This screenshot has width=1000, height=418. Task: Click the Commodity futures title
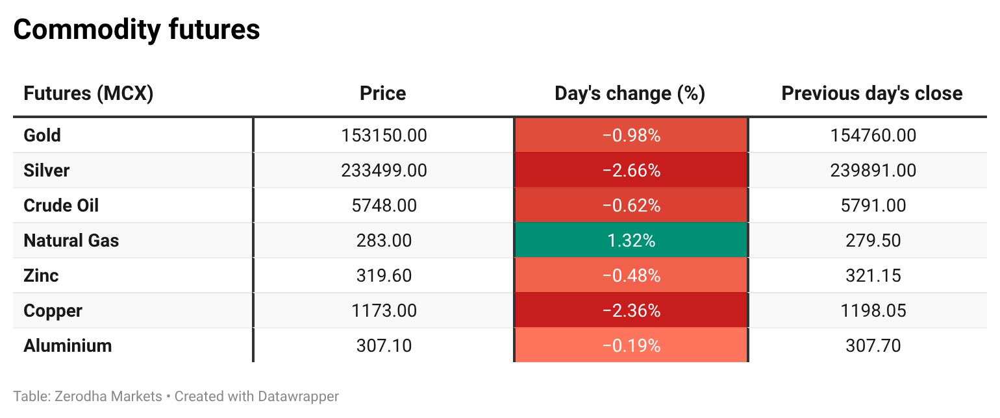[136, 30]
